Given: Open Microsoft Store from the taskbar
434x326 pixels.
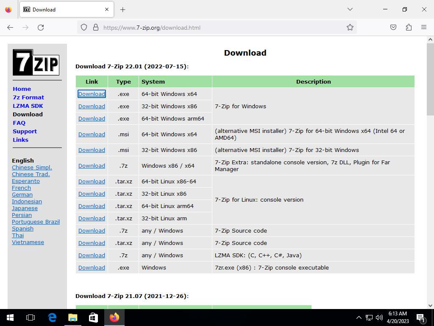Looking at the screenshot, I should coord(93,318).
